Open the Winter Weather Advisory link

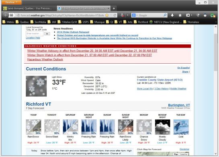pos(92,51)
